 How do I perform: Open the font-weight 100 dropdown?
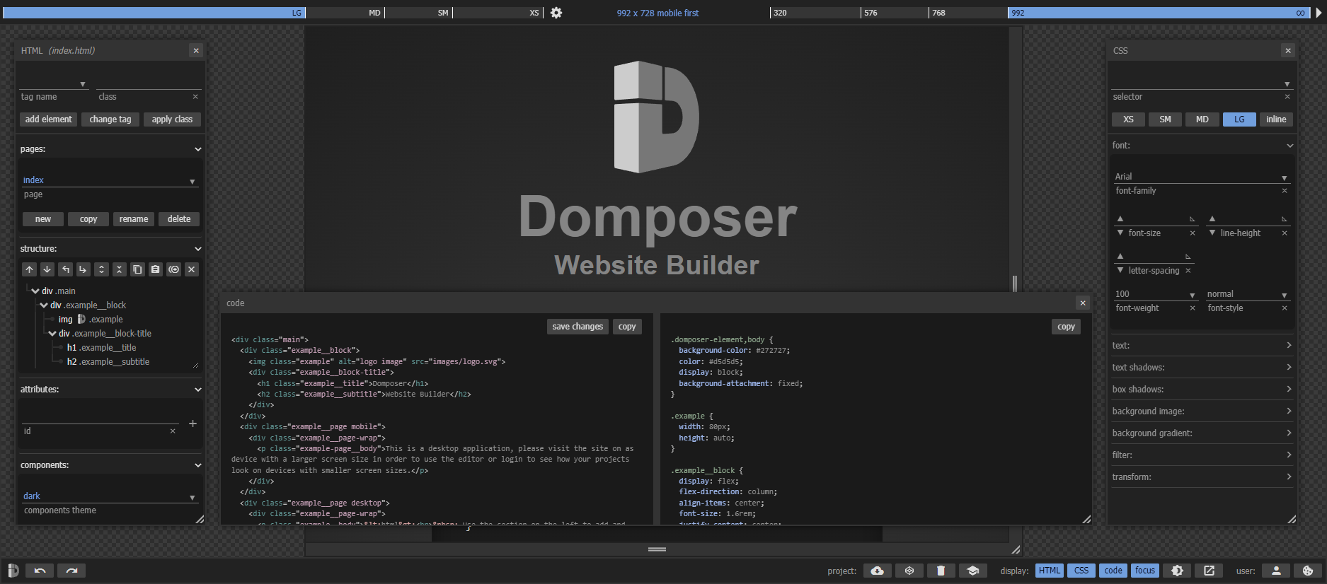pos(1156,294)
